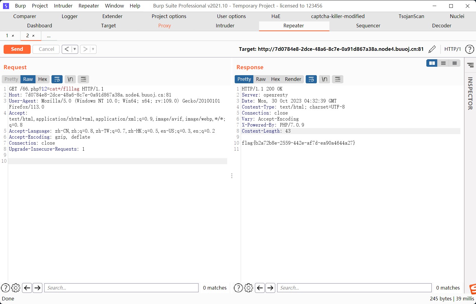Open the HaE extension tab
The height and width of the screenshot is (304, 476).
point(276,16)
